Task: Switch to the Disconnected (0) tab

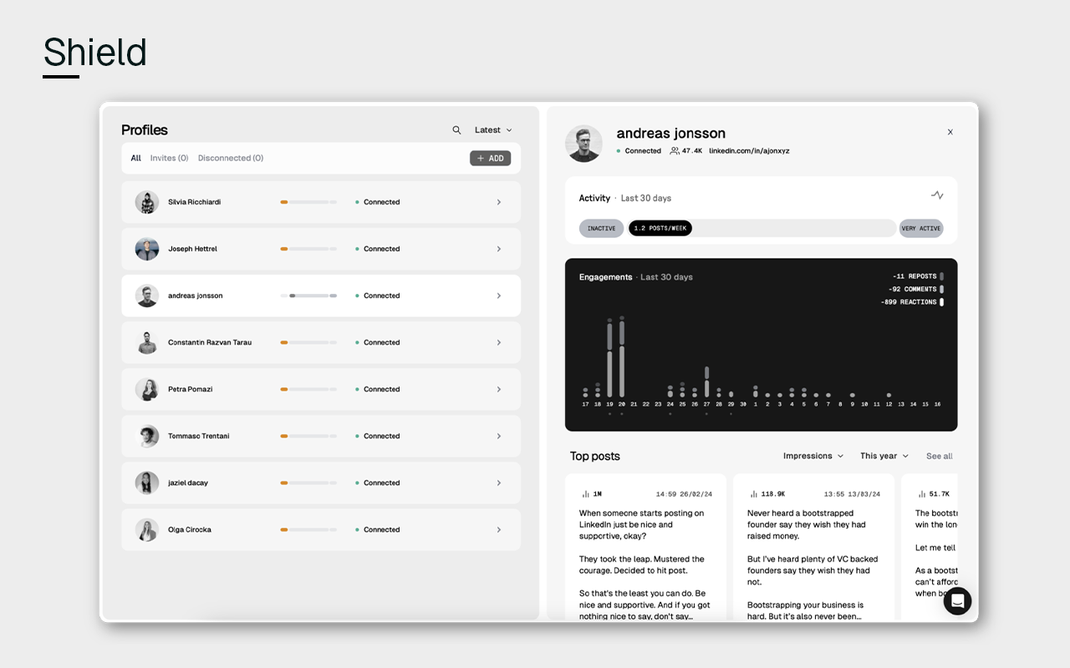Action: point(231,158)
